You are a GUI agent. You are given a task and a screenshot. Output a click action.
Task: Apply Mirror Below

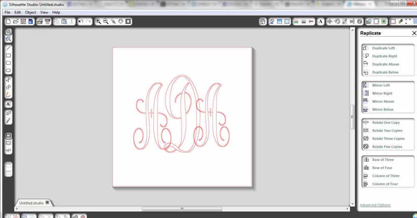click(x=383, y=109)
